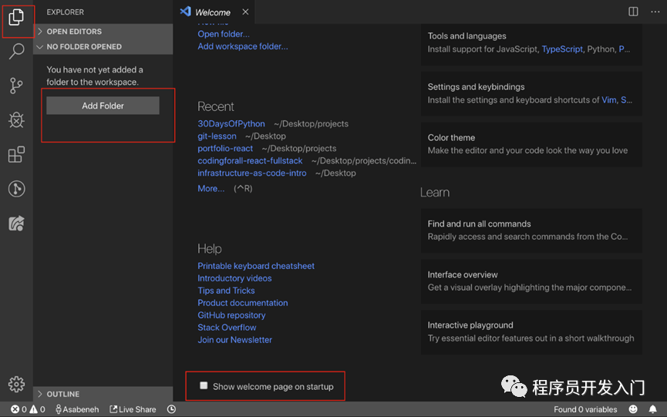
Task: Open Product documentation link
Action: [242, 303]
